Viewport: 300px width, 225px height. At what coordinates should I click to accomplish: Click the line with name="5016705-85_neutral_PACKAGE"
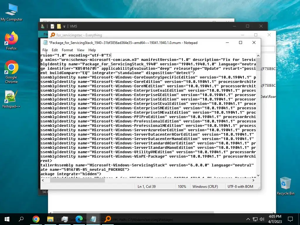(85, 170)
